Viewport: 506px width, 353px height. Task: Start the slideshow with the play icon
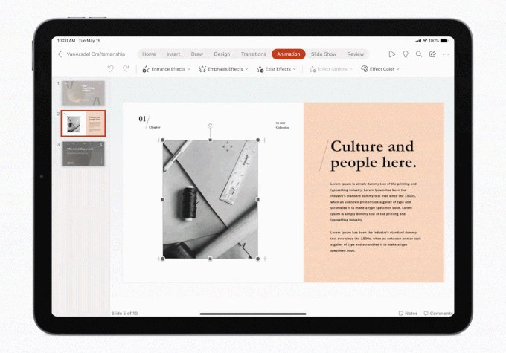392,54
